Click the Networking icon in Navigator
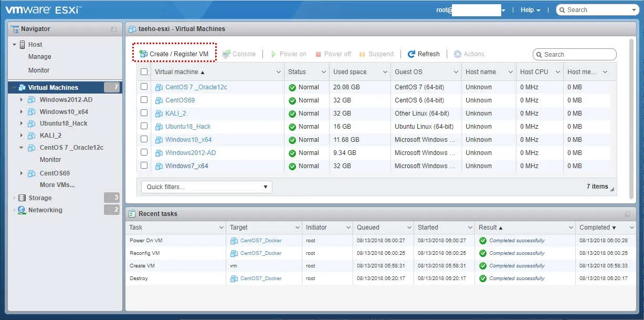644x320 pixels. coord(22,210)
